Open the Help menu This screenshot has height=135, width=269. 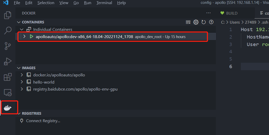(x=121, y=3)
